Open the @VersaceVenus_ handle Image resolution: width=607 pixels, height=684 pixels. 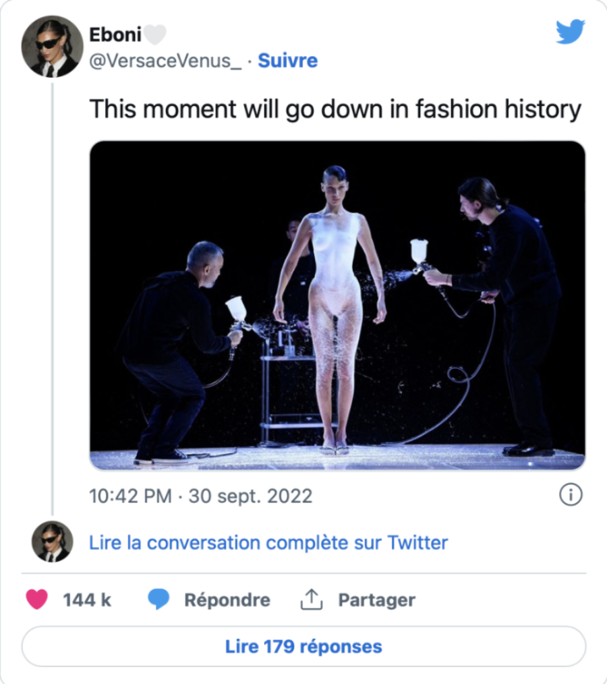click(x=165, y=61)
